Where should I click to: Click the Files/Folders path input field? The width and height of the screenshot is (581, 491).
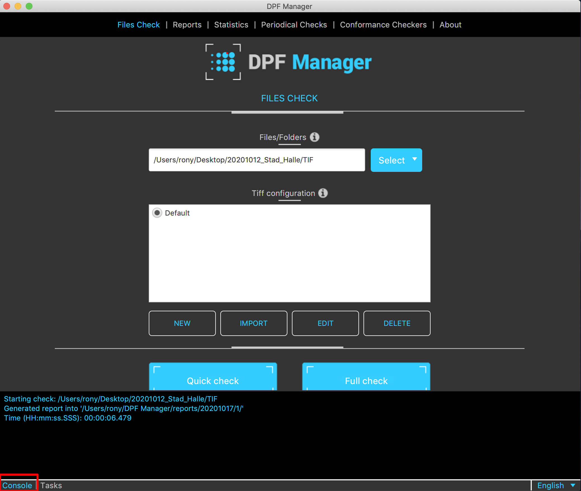[x=257, y=160]
